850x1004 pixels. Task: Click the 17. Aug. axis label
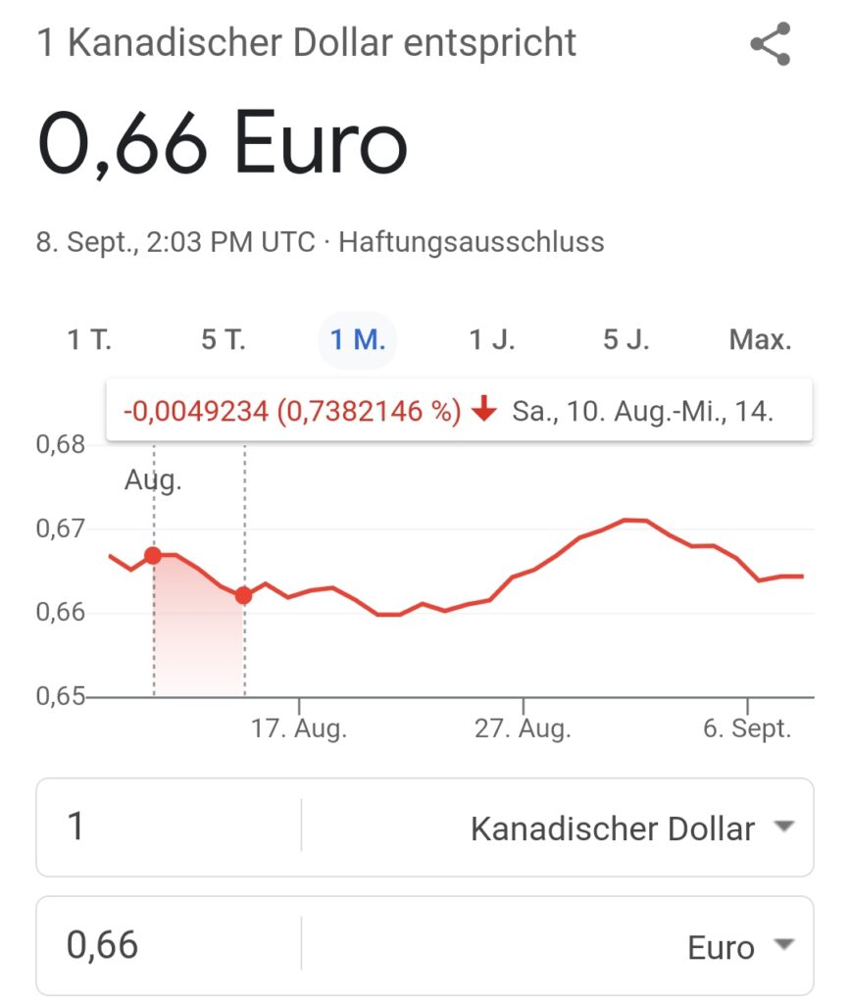[x=299, y=728]
